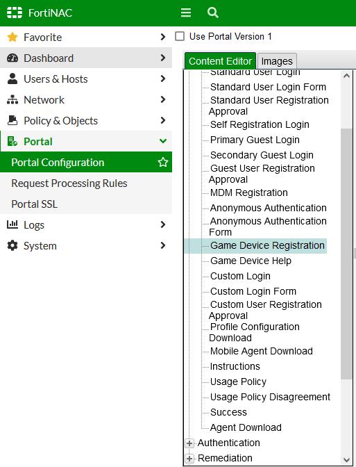Select Anonymous Authentication Form
The width and height of the screenshot is (356, 467).
coord(268,227)
